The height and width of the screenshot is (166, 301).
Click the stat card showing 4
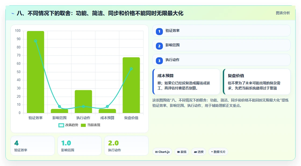(x=33, y=146)
